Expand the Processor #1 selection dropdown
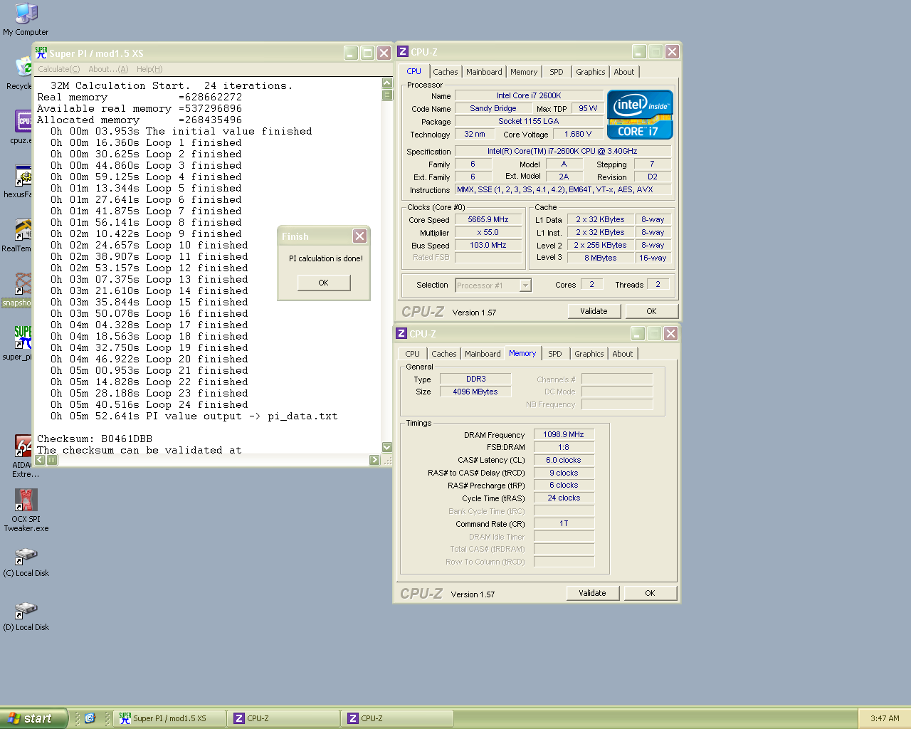The height and width of the screenshot is (729, 911). pos(525,285)
